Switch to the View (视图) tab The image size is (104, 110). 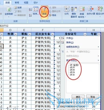[26, 3]
